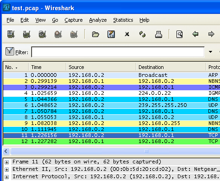Restart the running capture icon
This screenshot has width=220, height=181.
pyautogui.click(x=74, y=34)
